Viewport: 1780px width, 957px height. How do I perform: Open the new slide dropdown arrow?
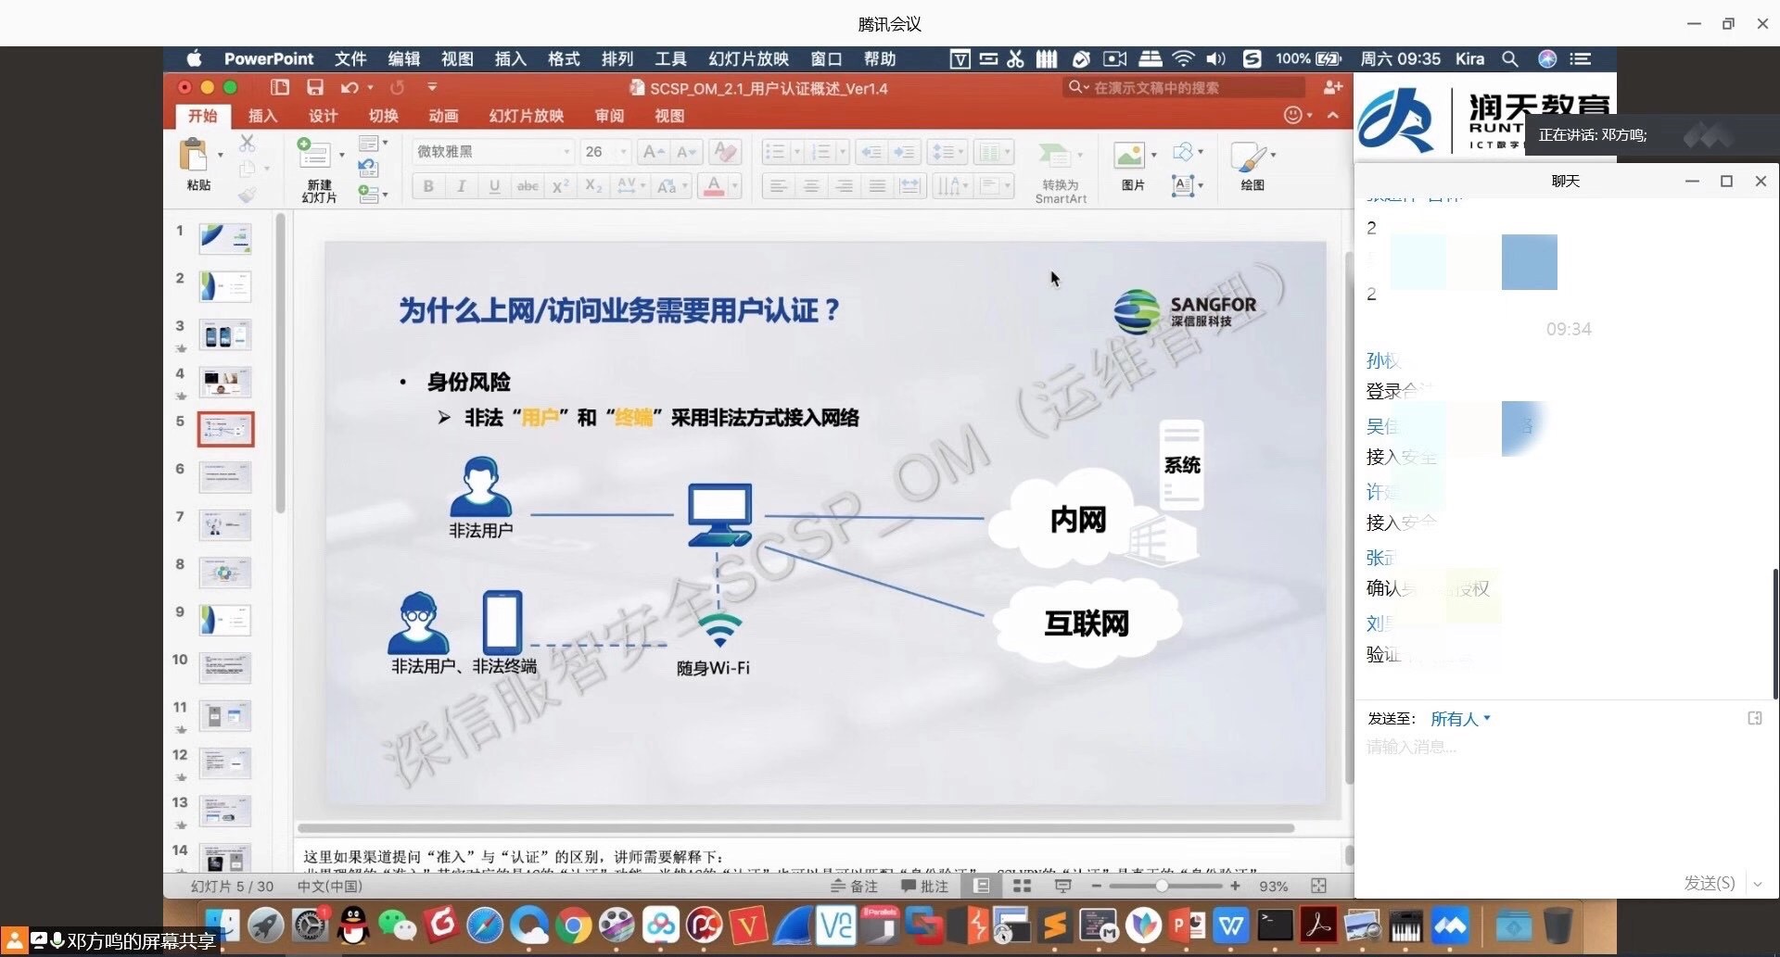point(342,155)
